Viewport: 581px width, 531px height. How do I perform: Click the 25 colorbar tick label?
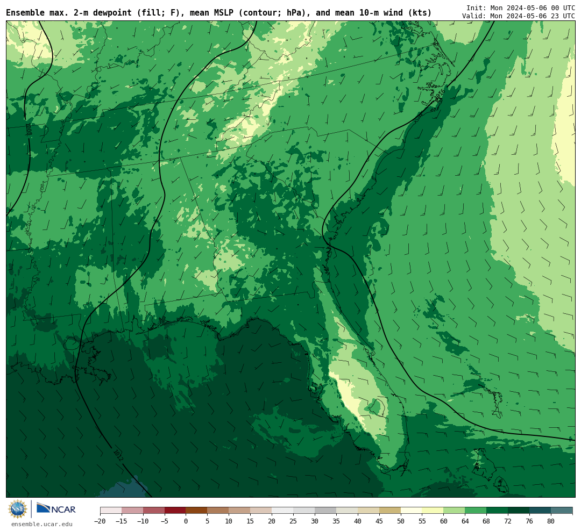294,521
